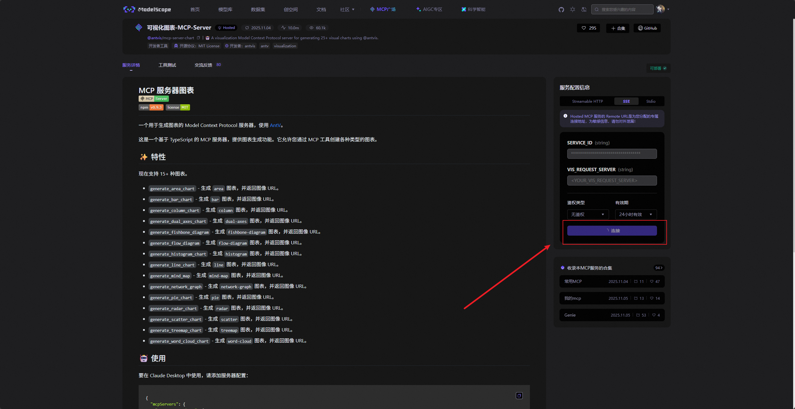Open the 有效期 24小时有效 dropdown
Screen dimensions: 795x409
coord(636,214)
